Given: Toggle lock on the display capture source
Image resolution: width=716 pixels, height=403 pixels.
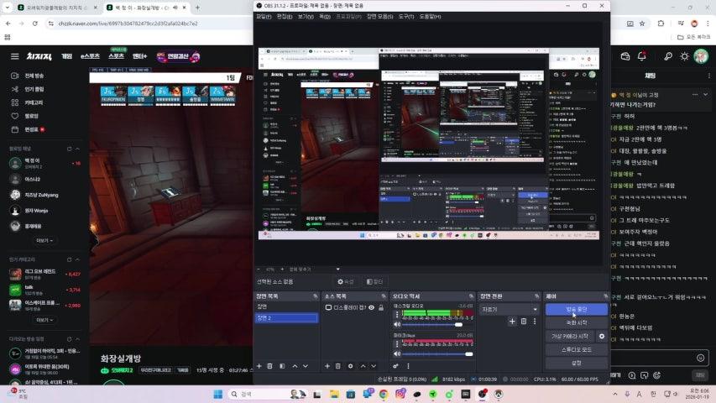Looking at the screenshot, I should (x=381, y=307).
